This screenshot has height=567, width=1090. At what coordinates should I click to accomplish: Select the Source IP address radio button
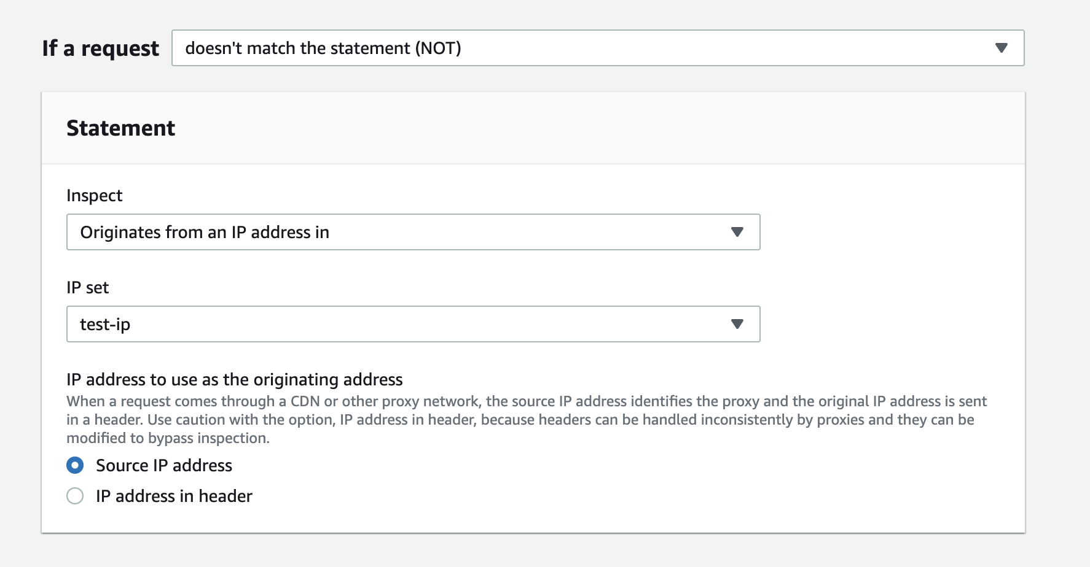[x=75, y=465]
